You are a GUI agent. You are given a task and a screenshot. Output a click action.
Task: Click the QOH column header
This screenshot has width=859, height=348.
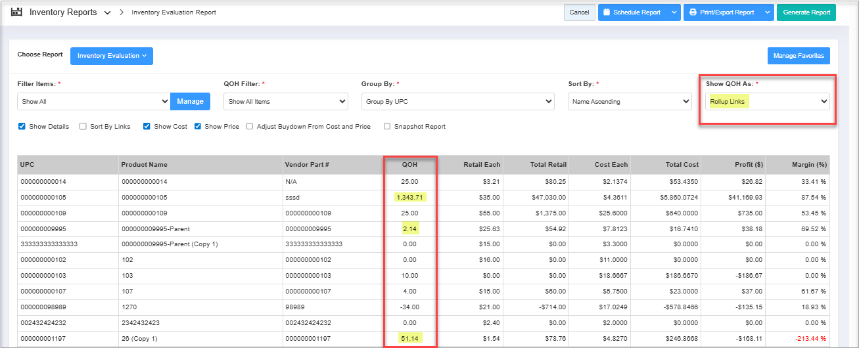410,165
